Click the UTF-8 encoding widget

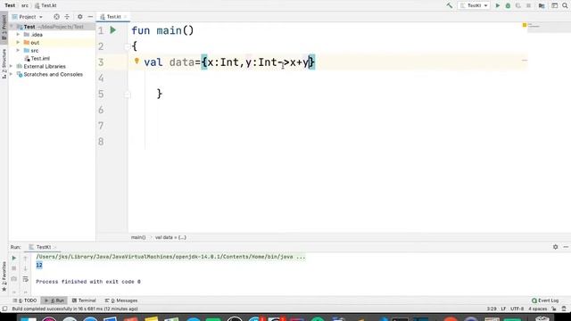(517, 309)
